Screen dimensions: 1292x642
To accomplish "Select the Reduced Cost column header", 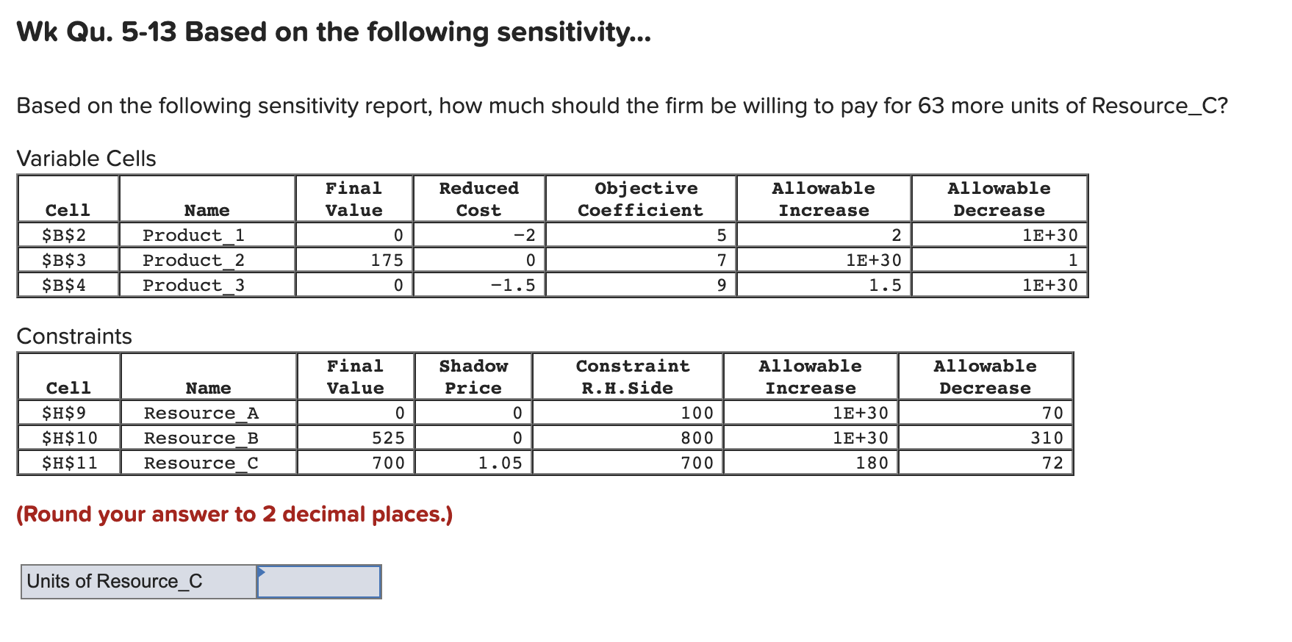I will pyautogui.click(x=478, y=198).
